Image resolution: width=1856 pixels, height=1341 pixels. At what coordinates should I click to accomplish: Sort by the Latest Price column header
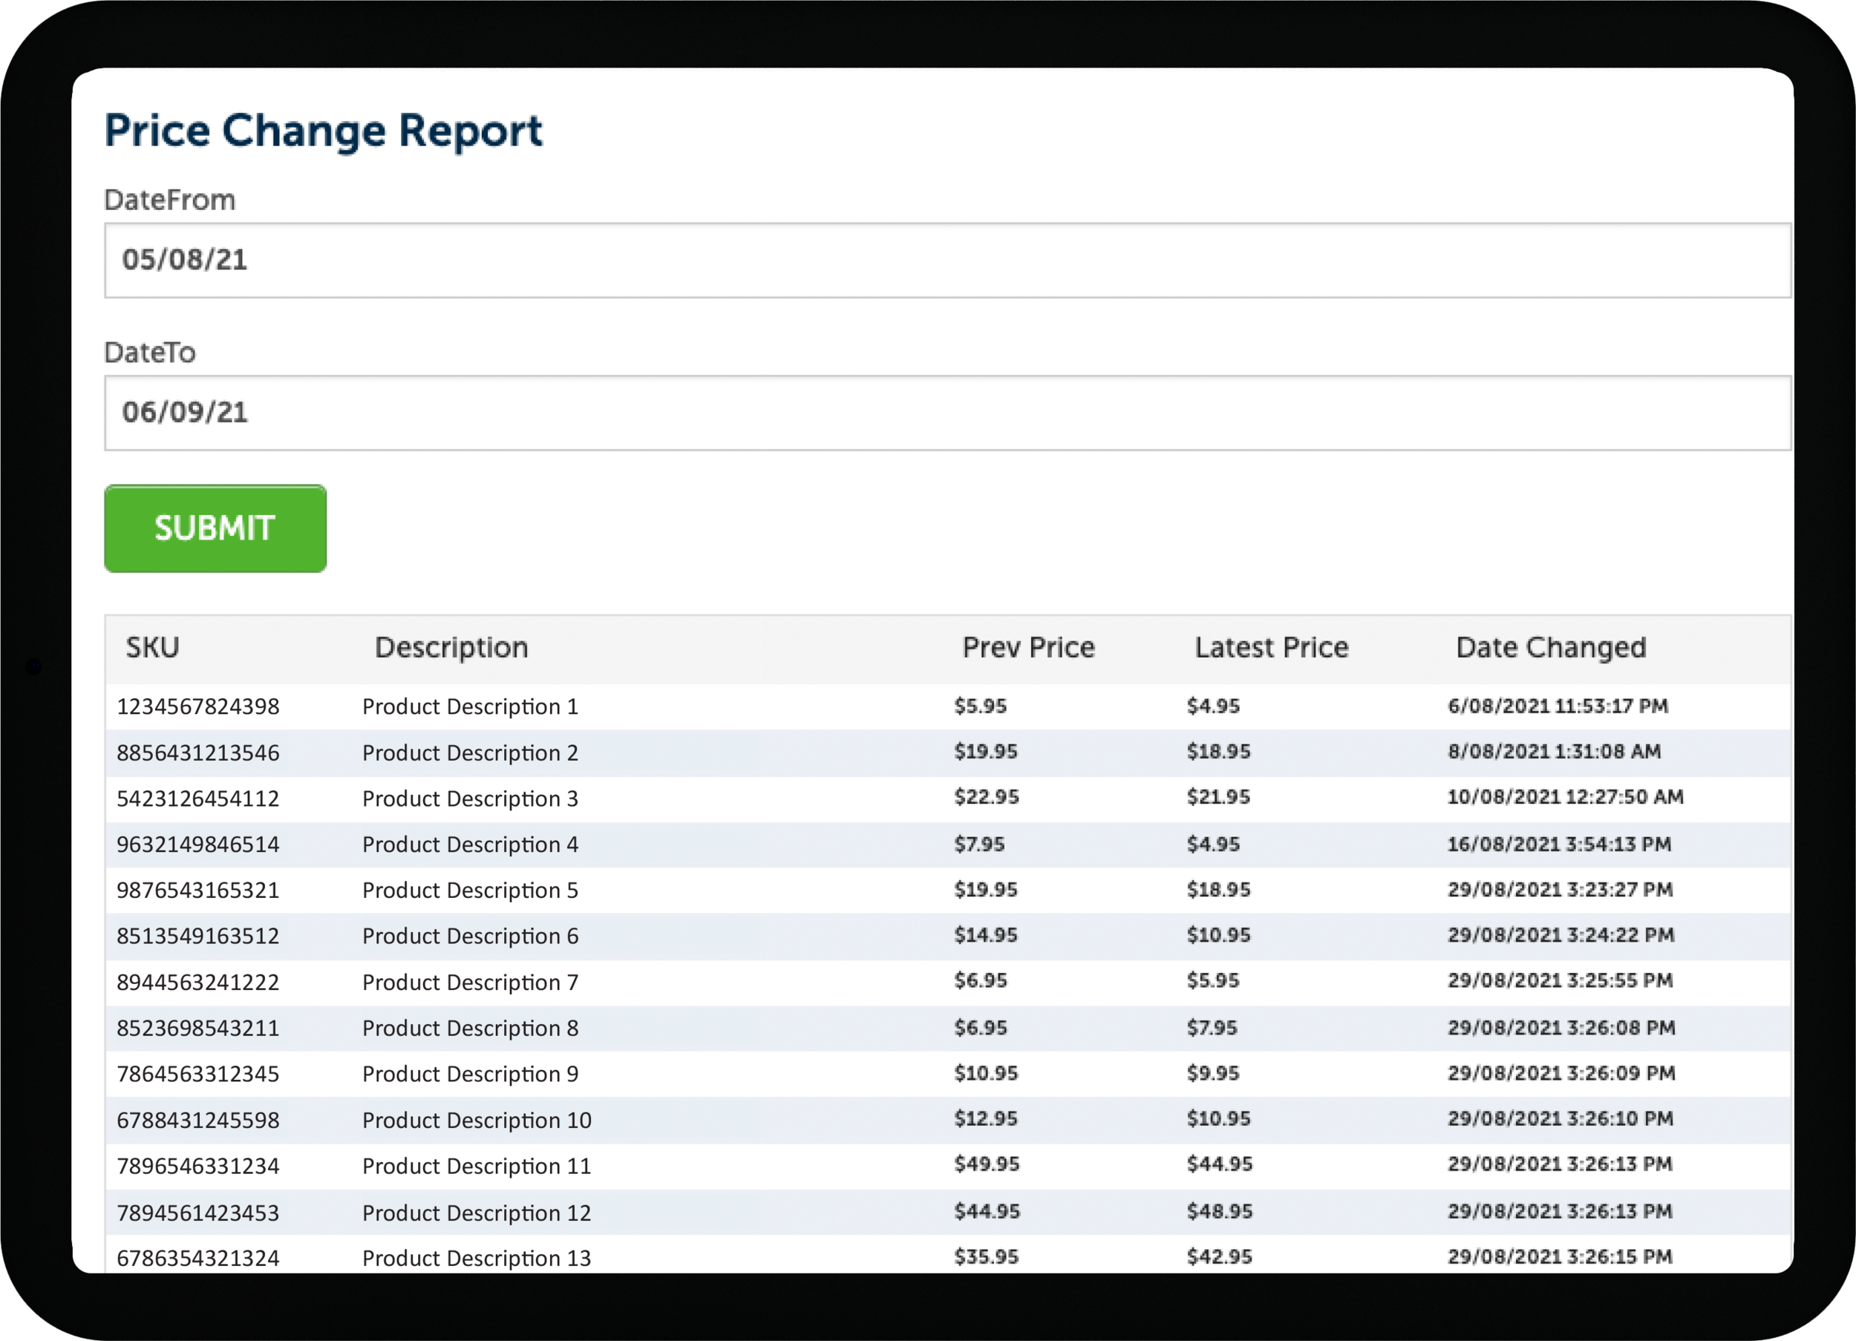coord(1272,647)
